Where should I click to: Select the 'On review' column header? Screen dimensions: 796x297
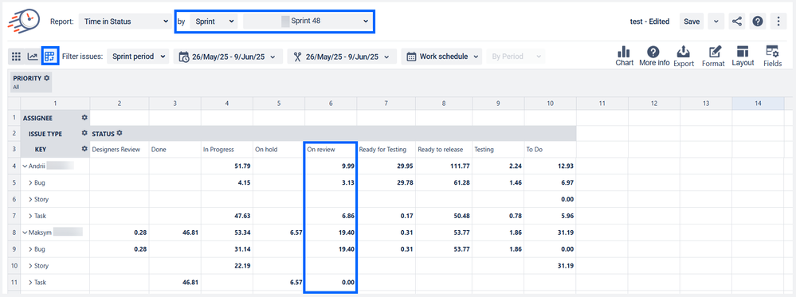[x=331, y=149]
